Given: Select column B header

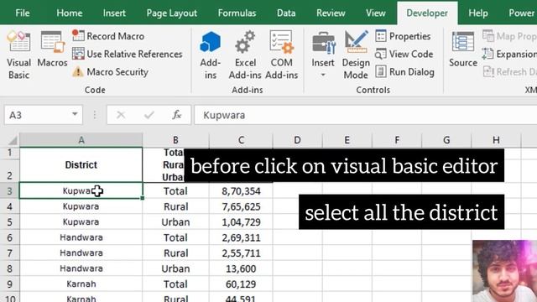Looking at the screenshot, I should tap(175, 140).
